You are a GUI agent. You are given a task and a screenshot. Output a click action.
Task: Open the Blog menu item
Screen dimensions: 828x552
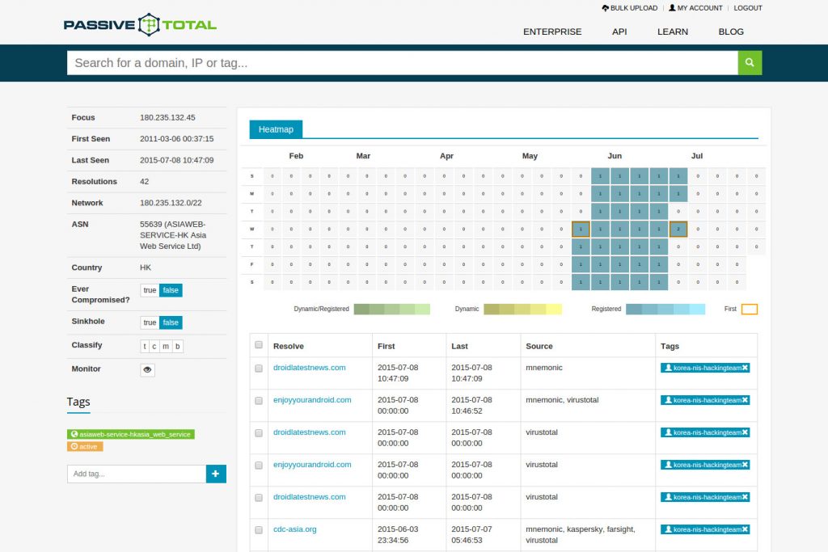[731, 32]
